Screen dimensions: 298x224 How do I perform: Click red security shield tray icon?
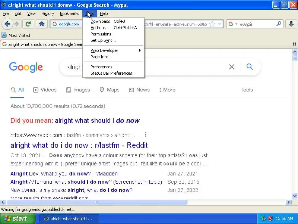coord(270,218)
